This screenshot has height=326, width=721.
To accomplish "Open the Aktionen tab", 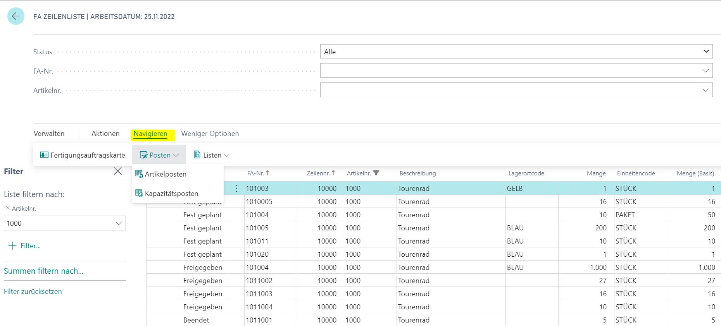I will (105, 134).
